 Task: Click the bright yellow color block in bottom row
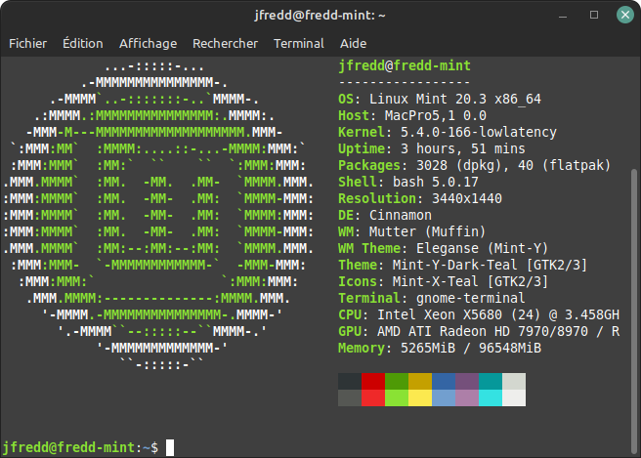pyautogui.click(x=420, y=397)
